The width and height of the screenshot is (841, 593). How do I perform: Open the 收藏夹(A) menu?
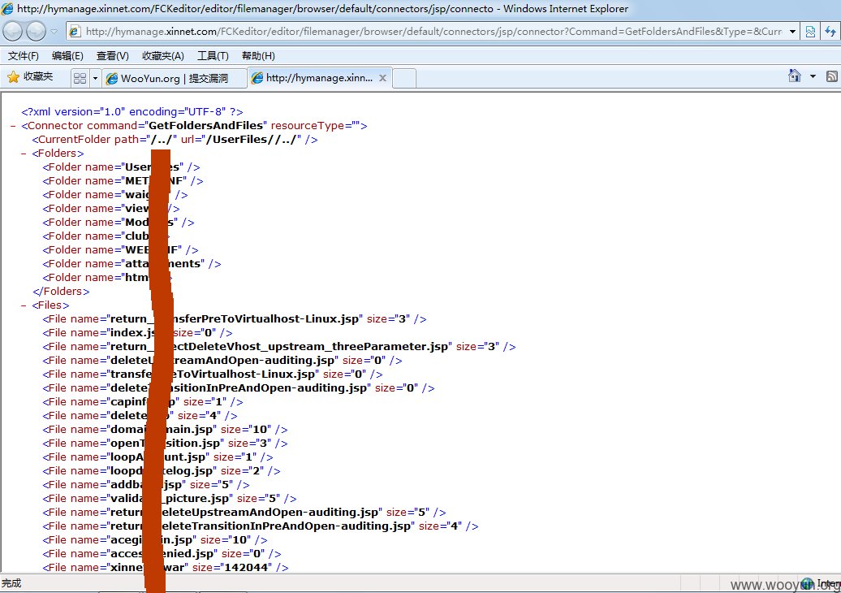point(163,56)
